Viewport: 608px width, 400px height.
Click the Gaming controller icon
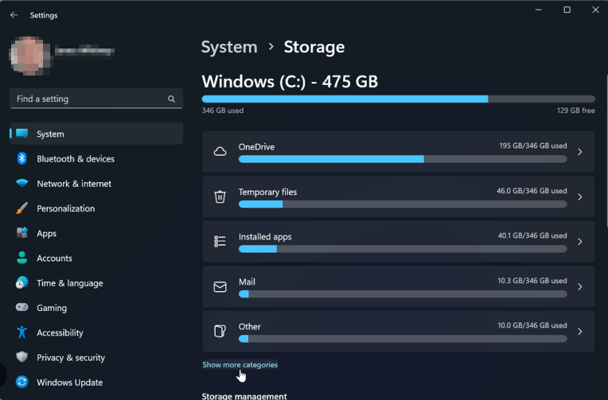click(x=22, y=308)
